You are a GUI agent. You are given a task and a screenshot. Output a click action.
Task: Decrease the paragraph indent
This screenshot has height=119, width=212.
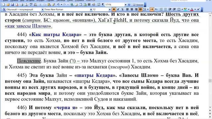(170, 9)
